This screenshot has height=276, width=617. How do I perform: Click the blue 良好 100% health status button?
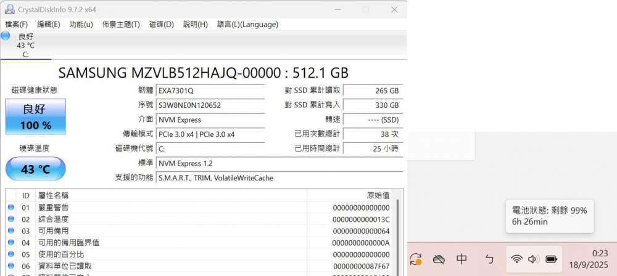[35, 117]
